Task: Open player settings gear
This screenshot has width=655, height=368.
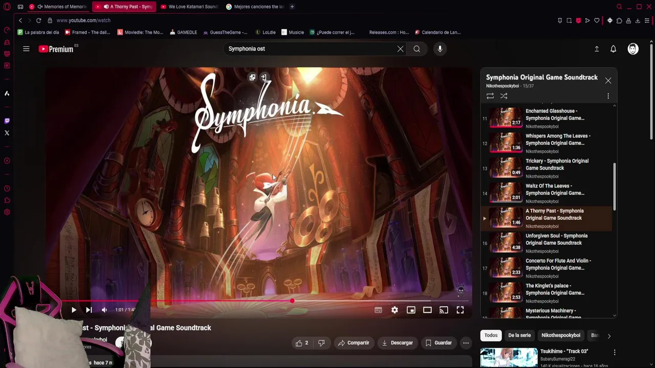Action: pyautogui.click(x=395, y=310)
